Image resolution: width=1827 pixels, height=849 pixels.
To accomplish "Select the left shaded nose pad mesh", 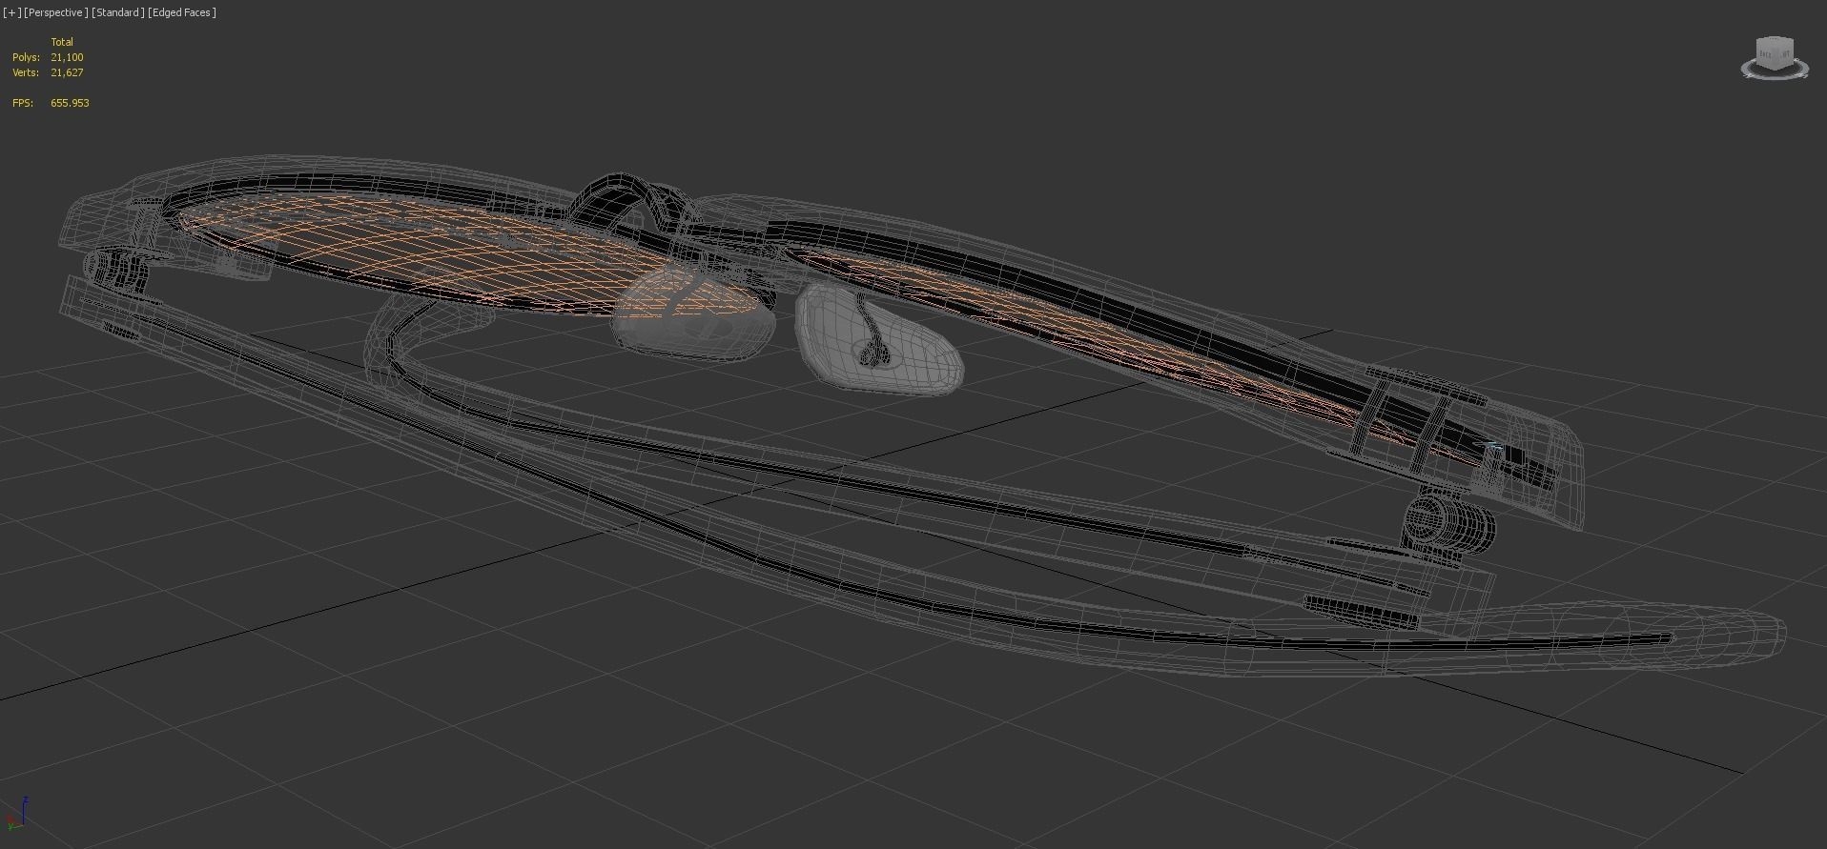I will click(691, 314).
